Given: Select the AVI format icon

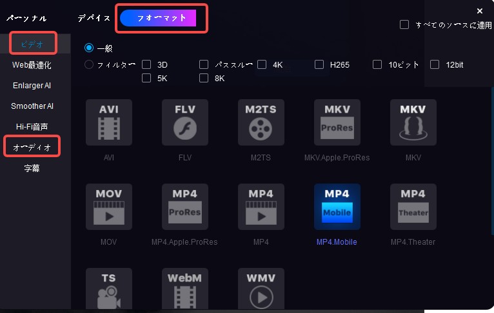Looking at the screenshot, I should [109, 122].
